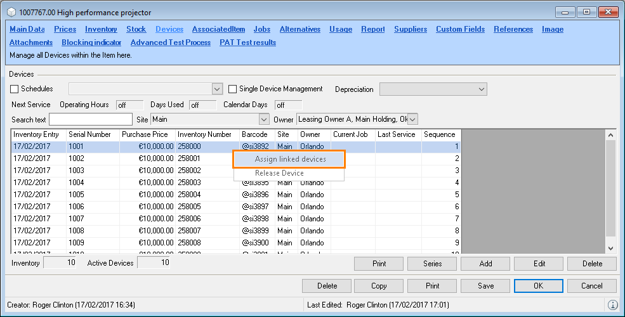The image size is (625, 317).
Task: Click the info icon in status bar
Action: (x=612, y=305)
